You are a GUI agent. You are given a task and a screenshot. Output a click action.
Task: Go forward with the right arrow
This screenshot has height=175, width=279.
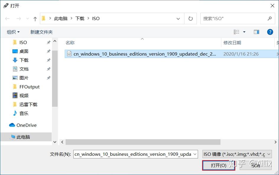coord(19,19)
